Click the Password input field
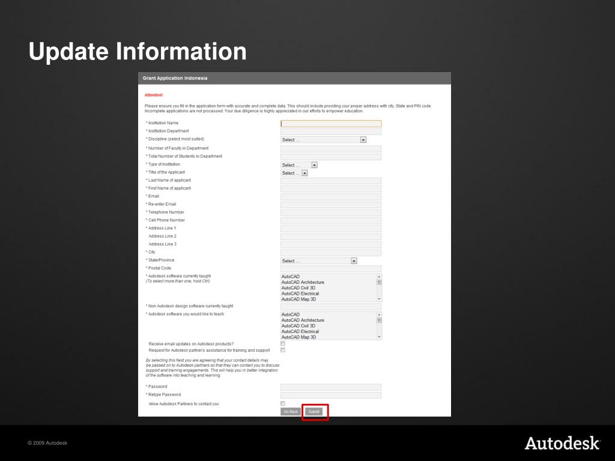615x461 pixels. point(331,387)
